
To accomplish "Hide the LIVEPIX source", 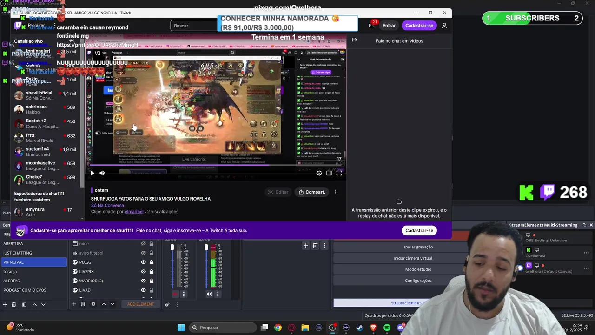I will [143, 271].
